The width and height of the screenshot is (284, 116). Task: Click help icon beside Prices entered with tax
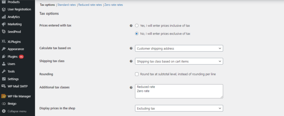pyautogui.click(x=131, y=26)
